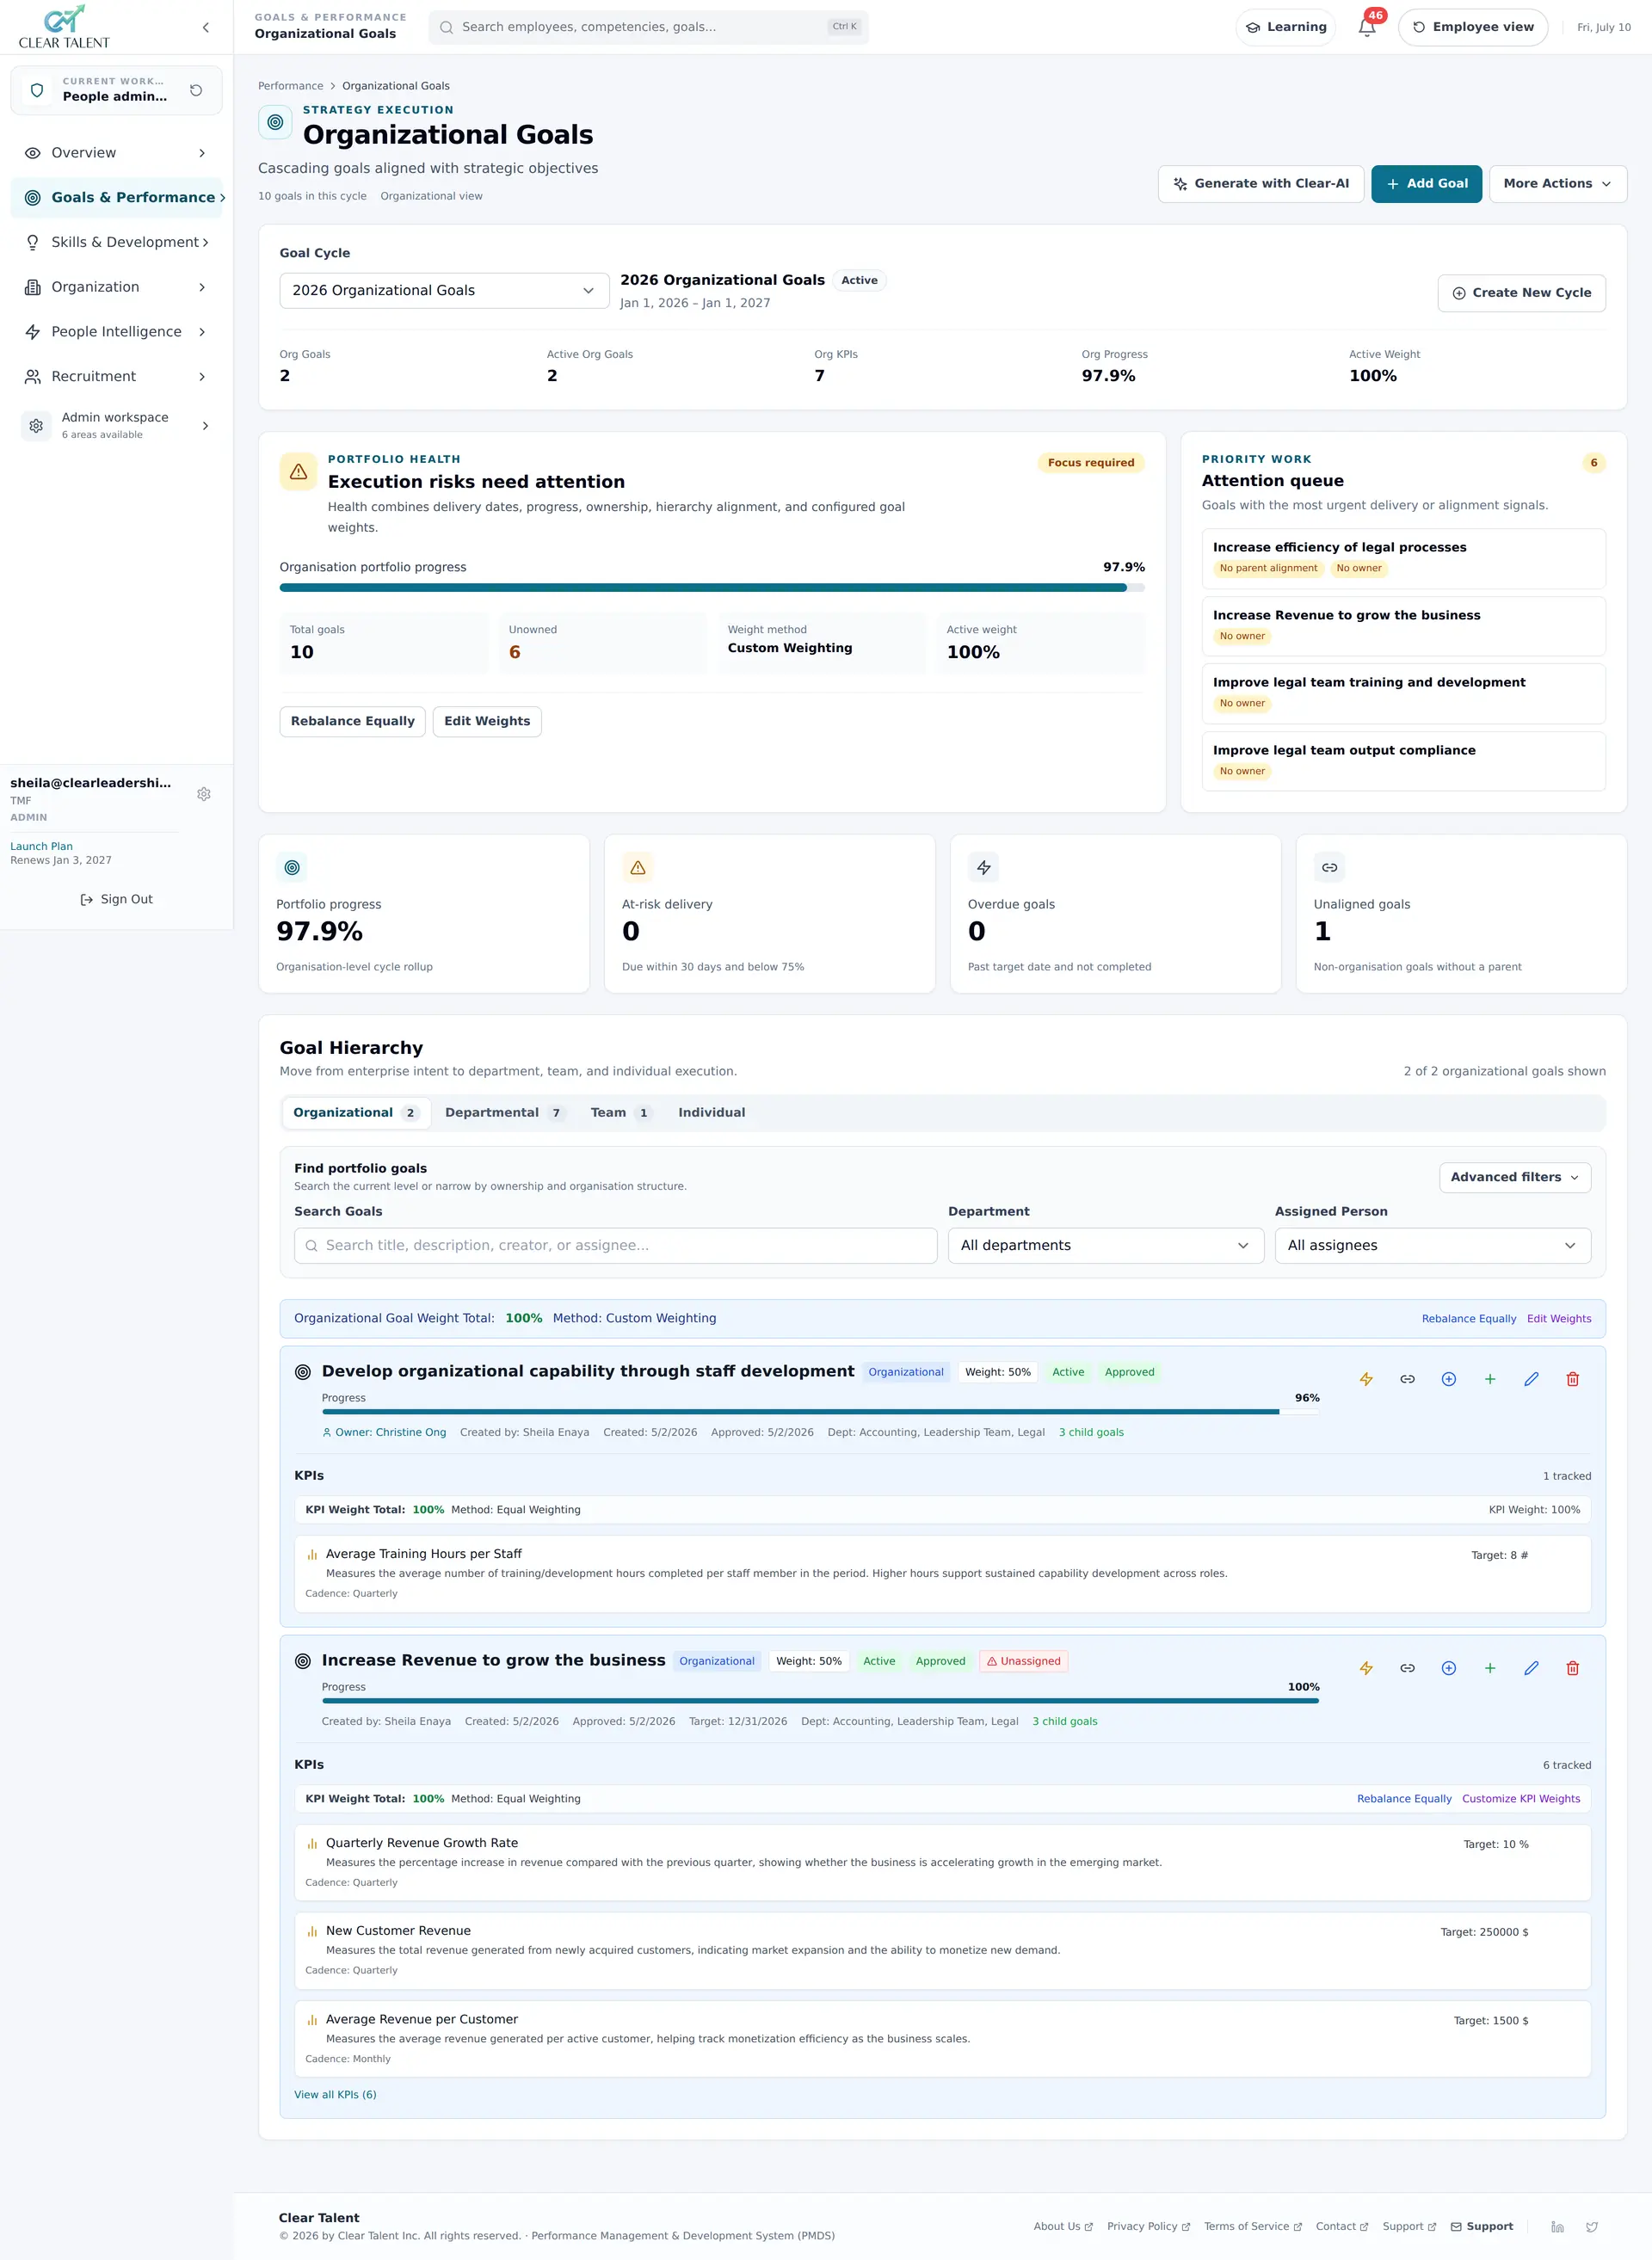The image size is (1652, 2260).
Task: Click the workspace switch refresh icon
Action: 196,90
